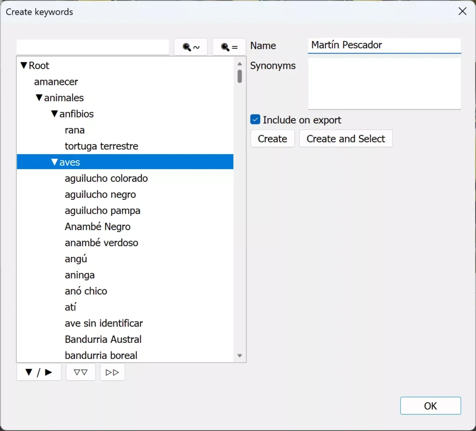Focus the keyword search box
The image size is (476, 431).
[93, 47]
